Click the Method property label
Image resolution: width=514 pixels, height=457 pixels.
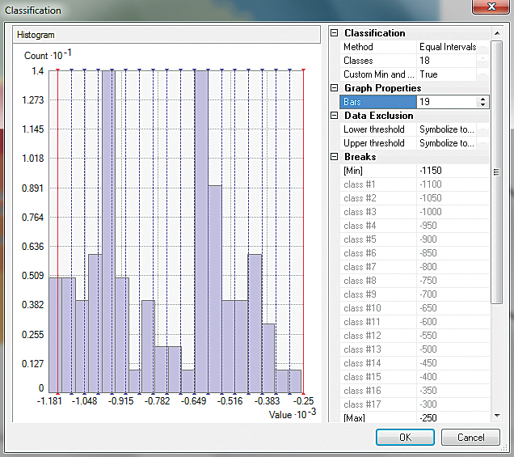tap(358, 47)
